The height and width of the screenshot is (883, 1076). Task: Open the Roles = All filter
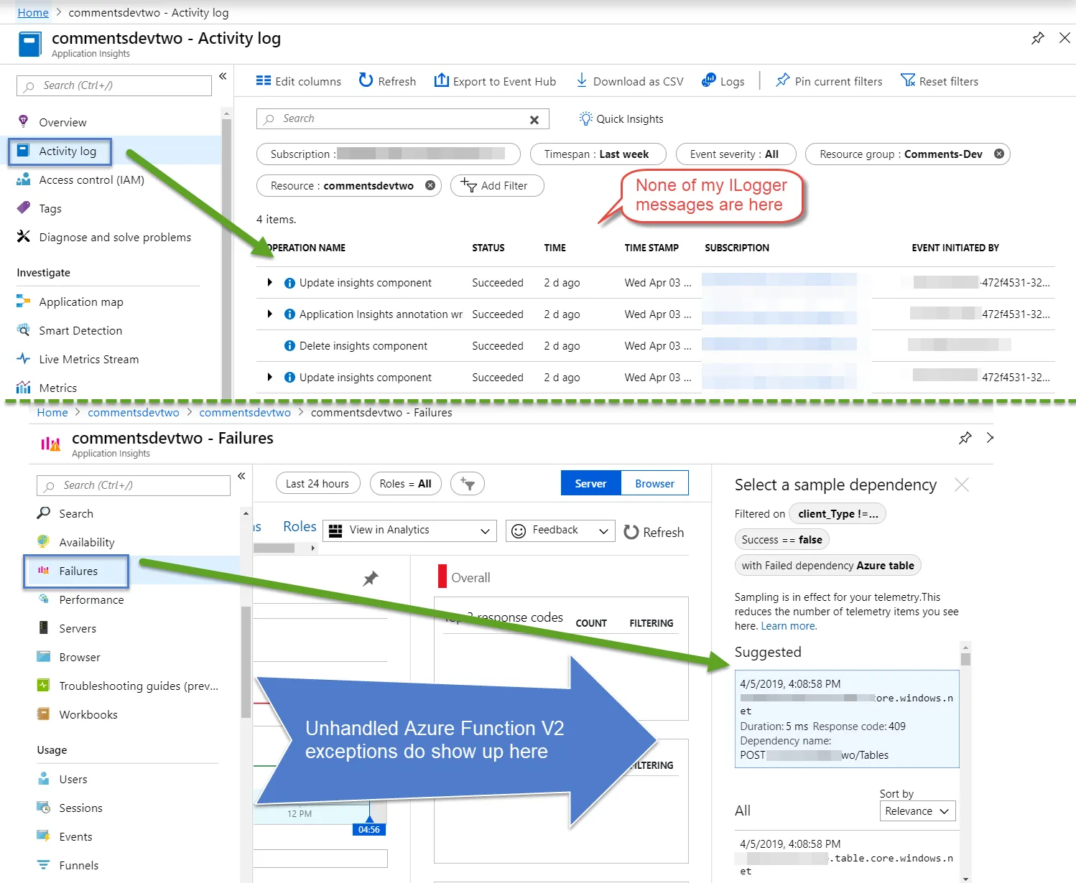(406, 483)
